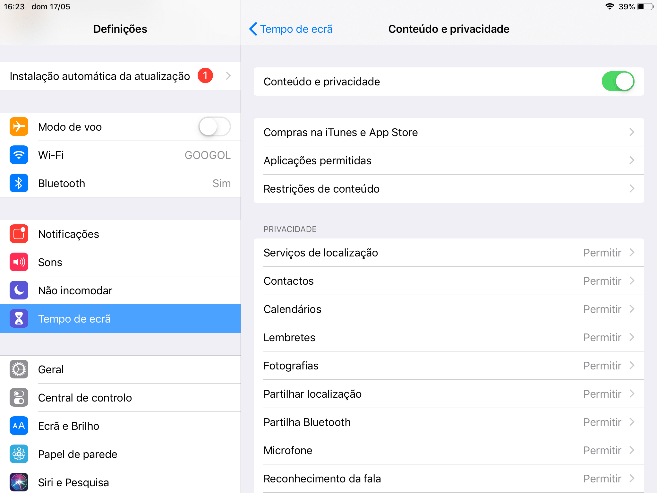Open Restrições de conteúdo chevron
This screenshot has height=493, width=657.
pyautogui.click(x=632, y=189)
